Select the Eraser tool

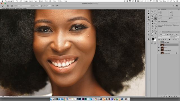pos(152,24)
